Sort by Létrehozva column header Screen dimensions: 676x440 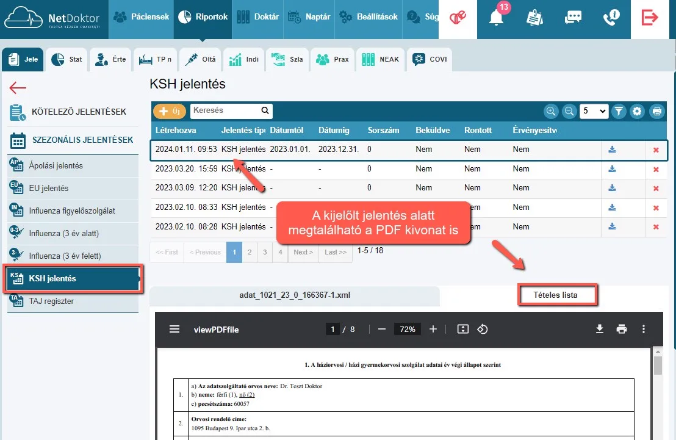point(176,130)
